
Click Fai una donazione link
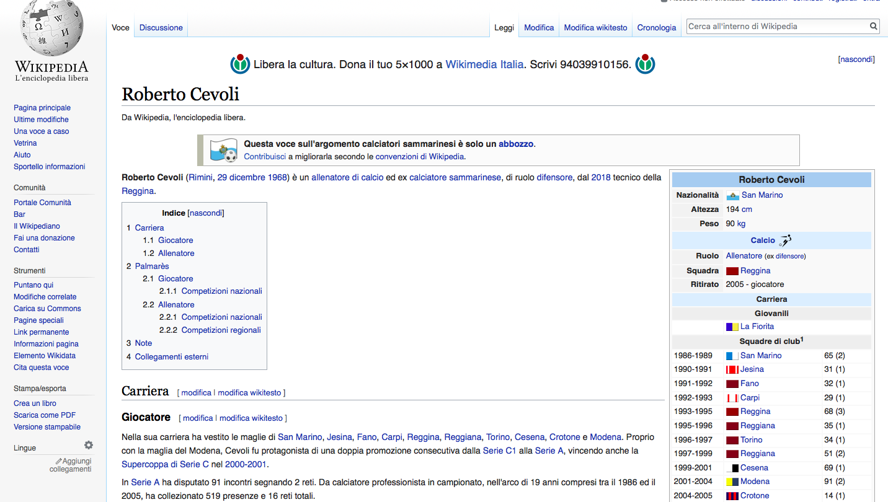pyautogui.click(x=44, y=238)
